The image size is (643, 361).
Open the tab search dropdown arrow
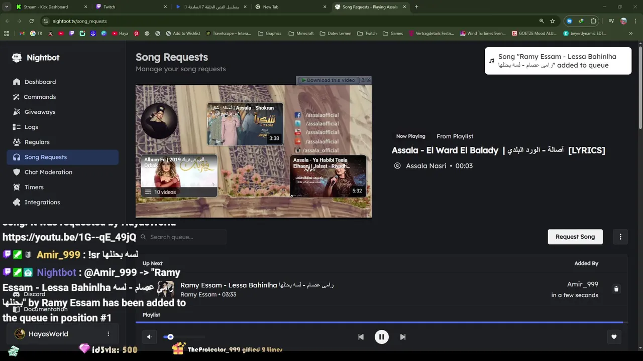6,7
